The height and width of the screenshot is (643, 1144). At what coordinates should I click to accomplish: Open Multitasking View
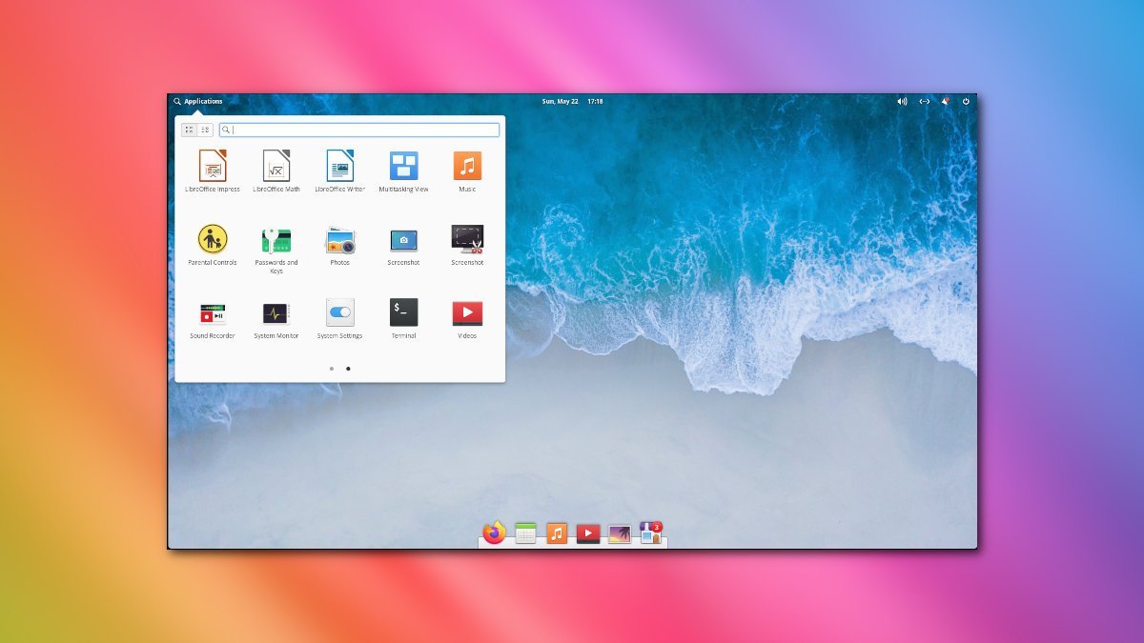pos(403,167)
